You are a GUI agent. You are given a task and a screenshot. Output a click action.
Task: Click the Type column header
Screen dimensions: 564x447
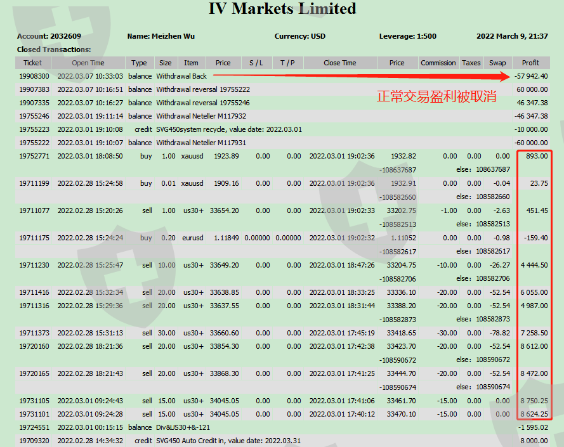pos(139,63)
